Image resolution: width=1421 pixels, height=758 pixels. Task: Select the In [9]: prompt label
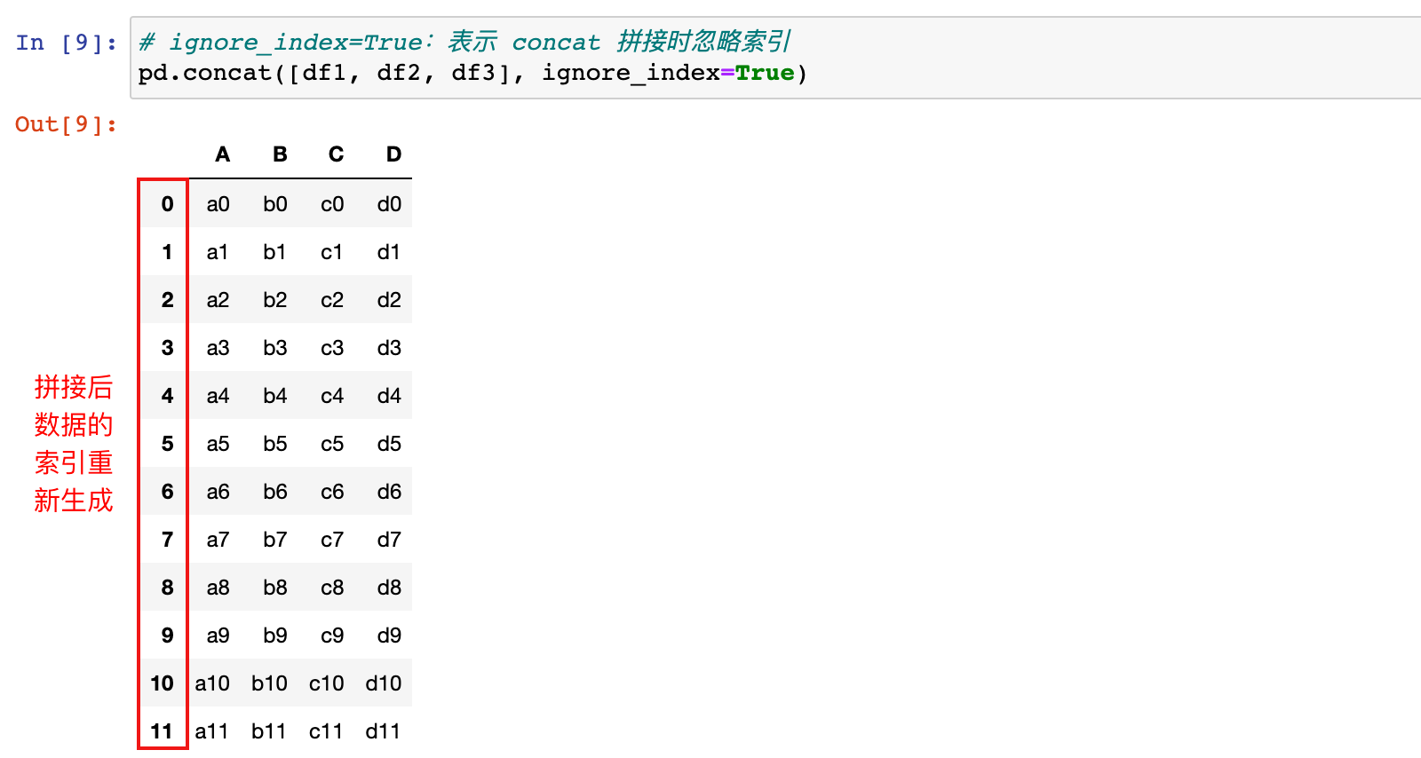(67, 43)
